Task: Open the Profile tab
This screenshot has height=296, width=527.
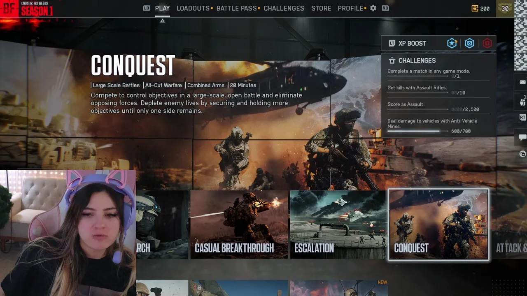Action: coord(350,8)
